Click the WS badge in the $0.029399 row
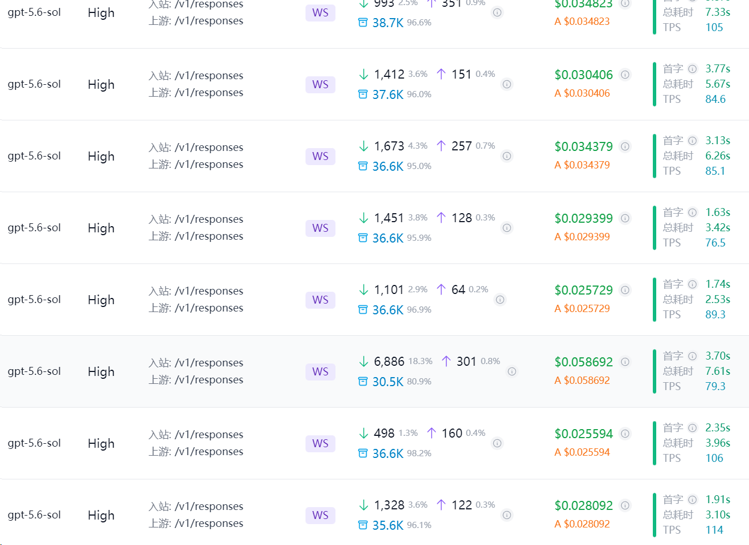The height and width of the screenshot is (545, 749). click(x=320, y=228)
